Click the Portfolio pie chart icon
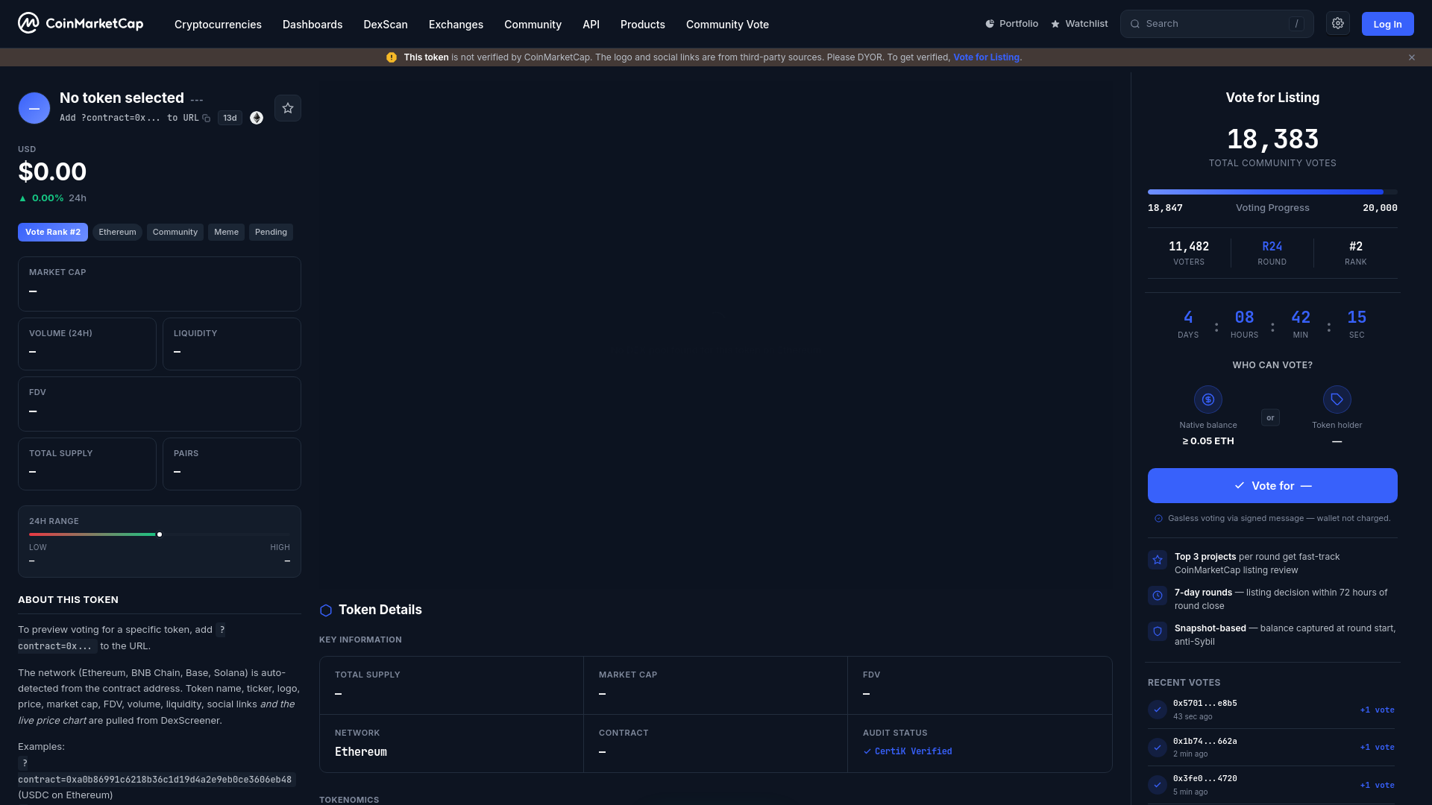This screenshot has height=805, width=1432. (x=990, y=24)
